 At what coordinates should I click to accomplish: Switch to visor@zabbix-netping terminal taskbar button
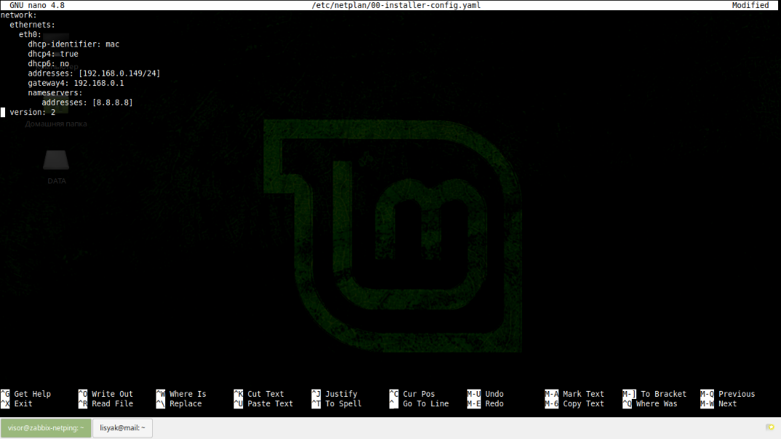pos(45,428)
